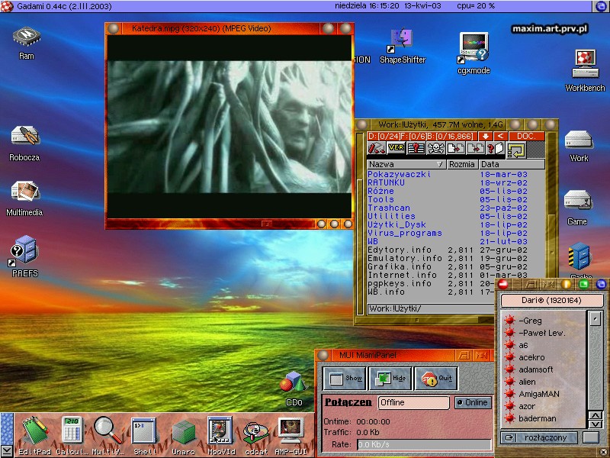This screenshot has height=458, width=610.
Task: Select the Grafika.info file row
Action: tap(455, 266)
